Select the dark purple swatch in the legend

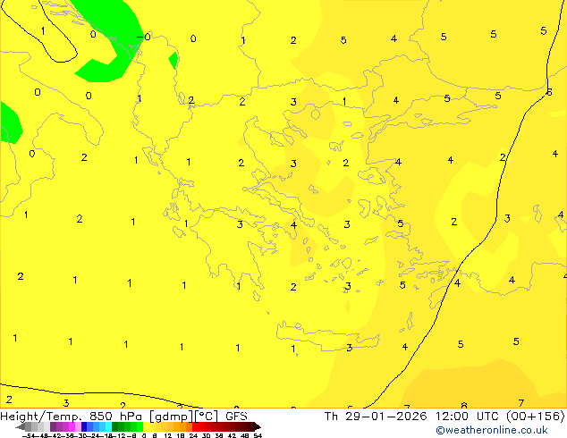(53, 427)
